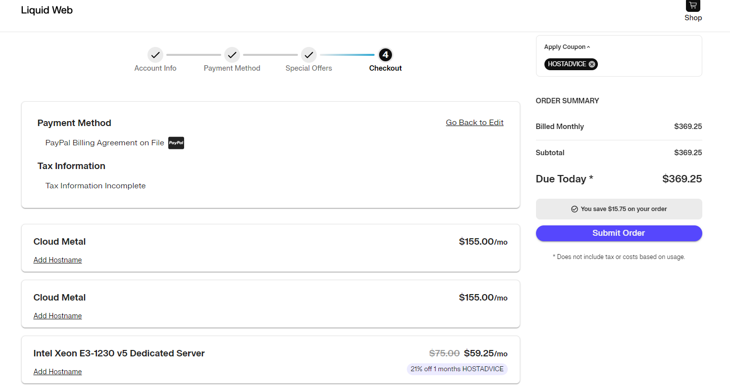Click the Subtotal label
Screen dimensions: 730x389
550,153
